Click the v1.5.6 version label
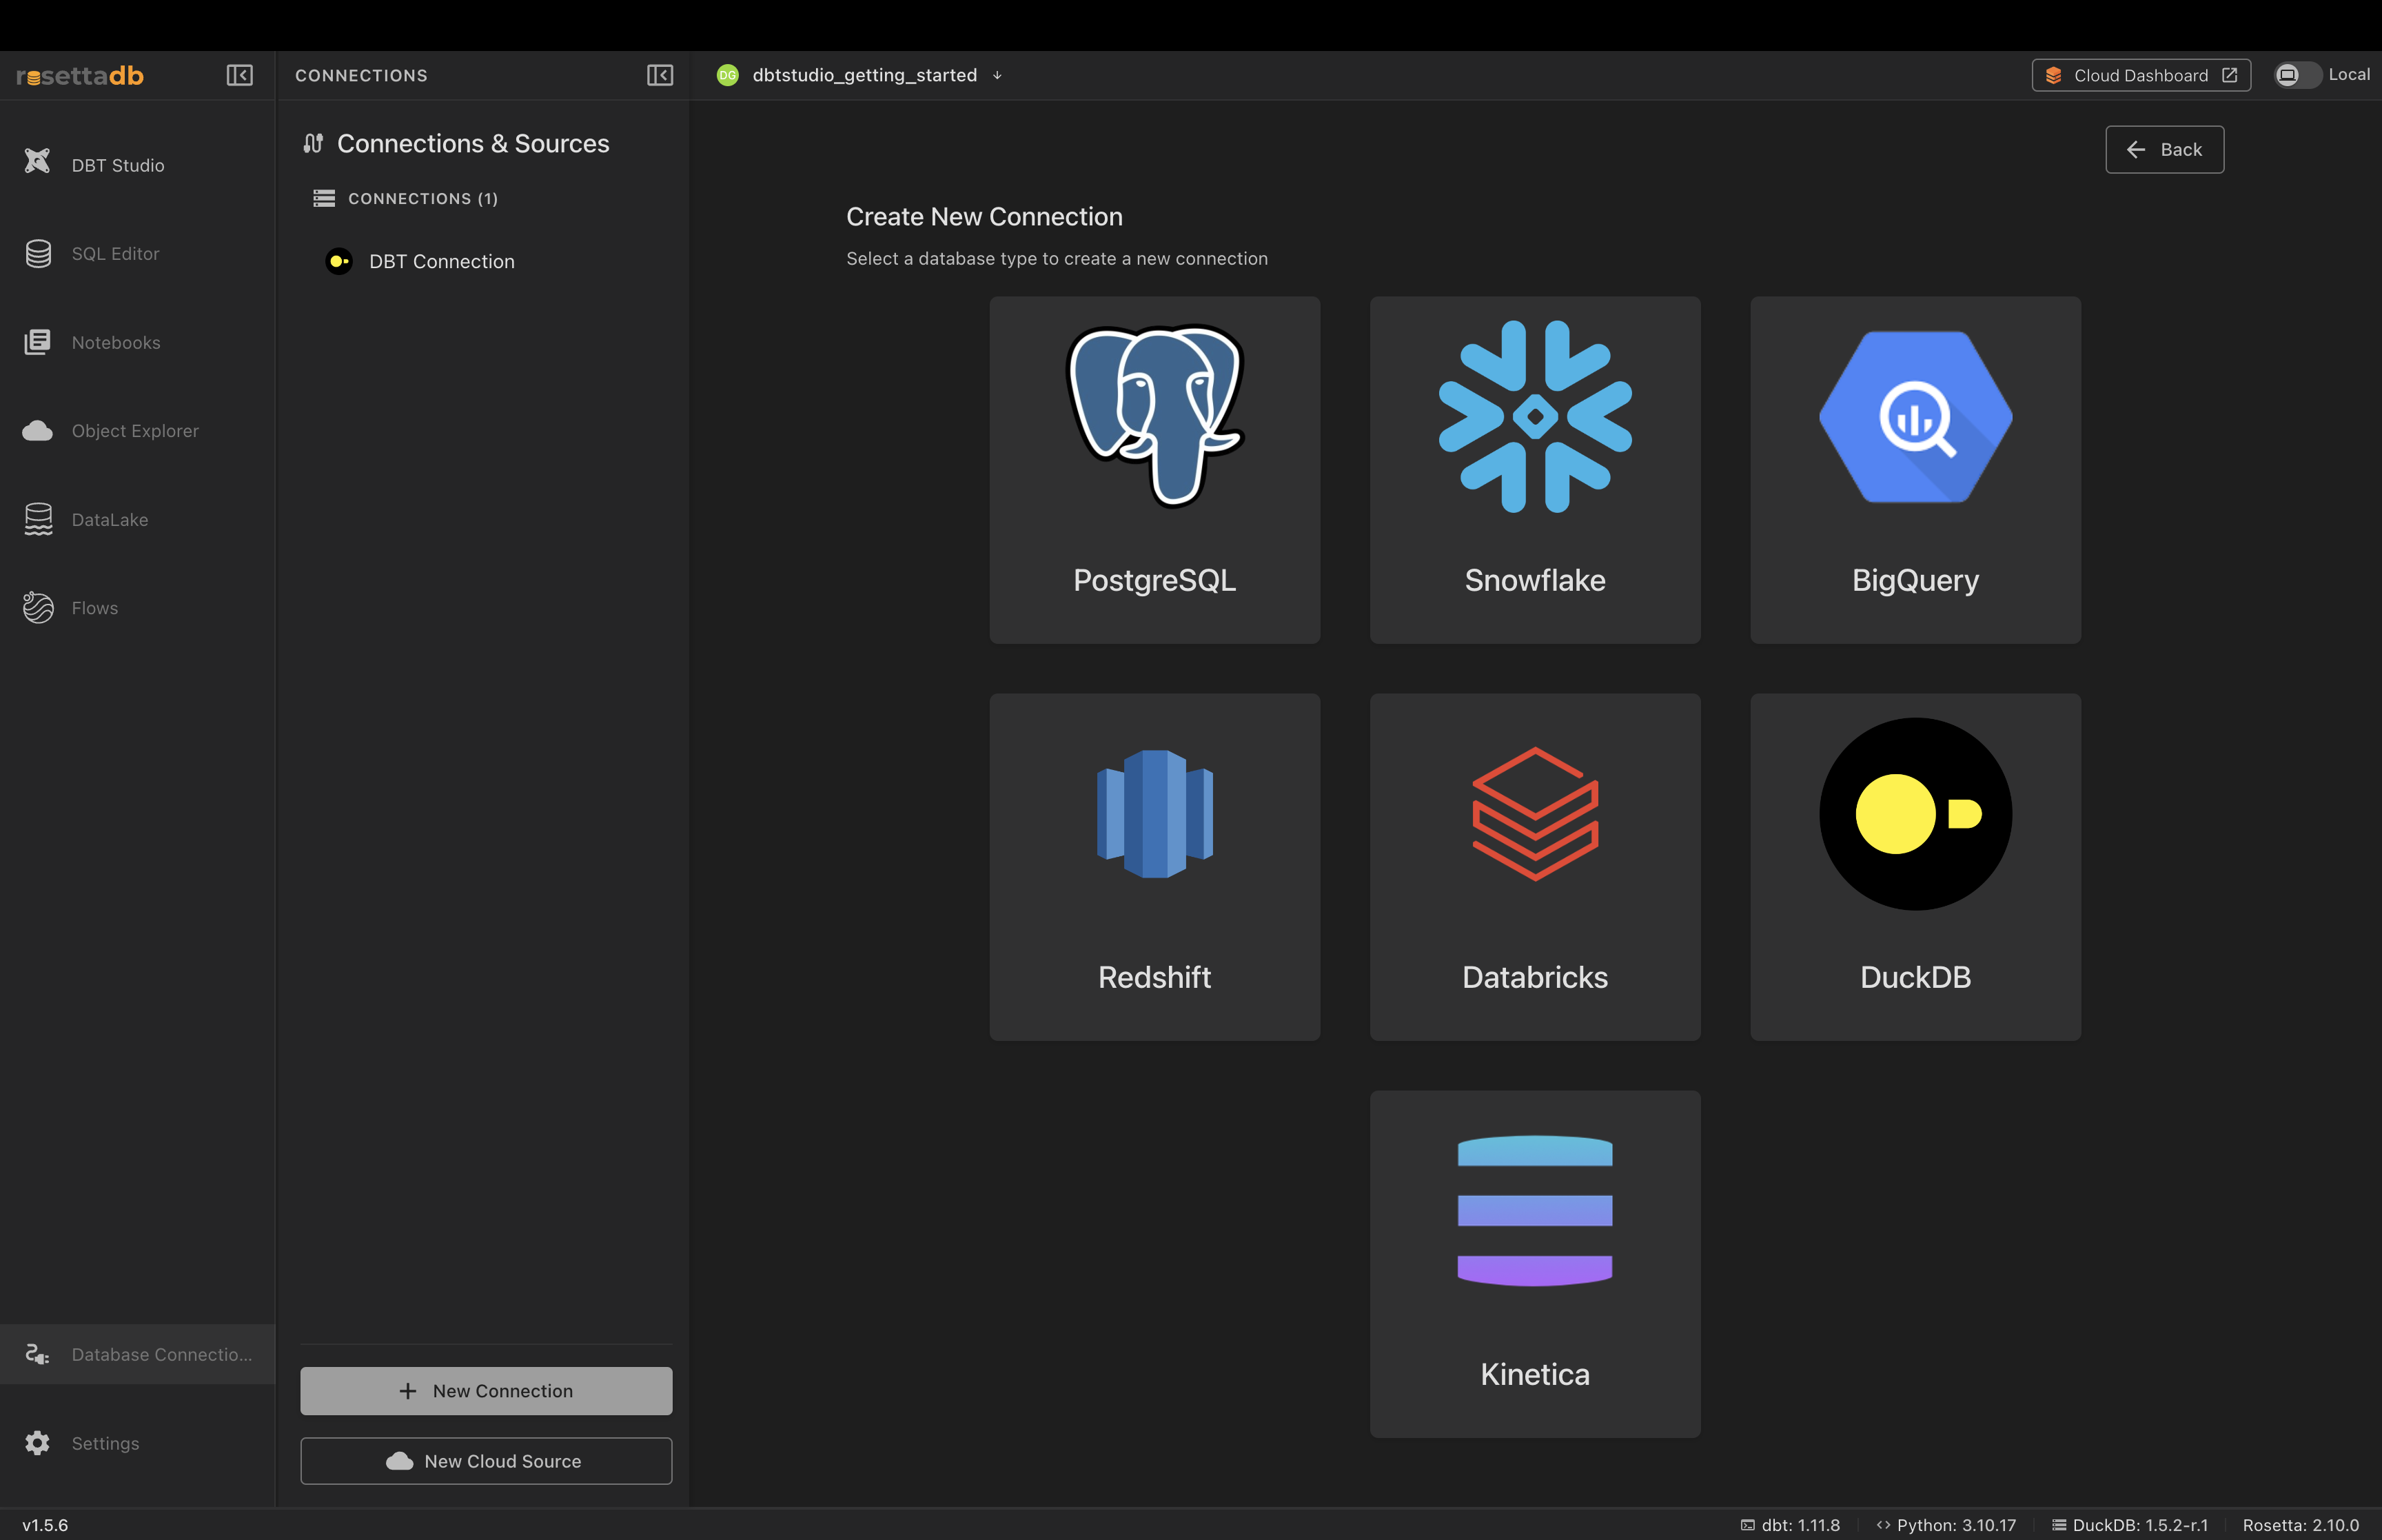Screen dimensions: 2382x1540 [45, 1525]
